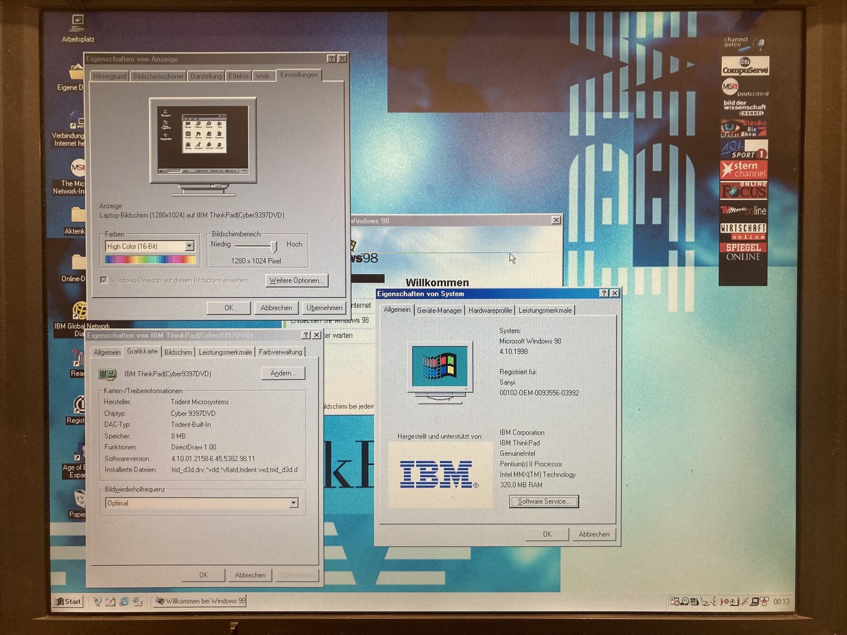Click the monitor preview image in Anzeige properties
The width and height of the screenshot is (847, 635).
[203, 147]
